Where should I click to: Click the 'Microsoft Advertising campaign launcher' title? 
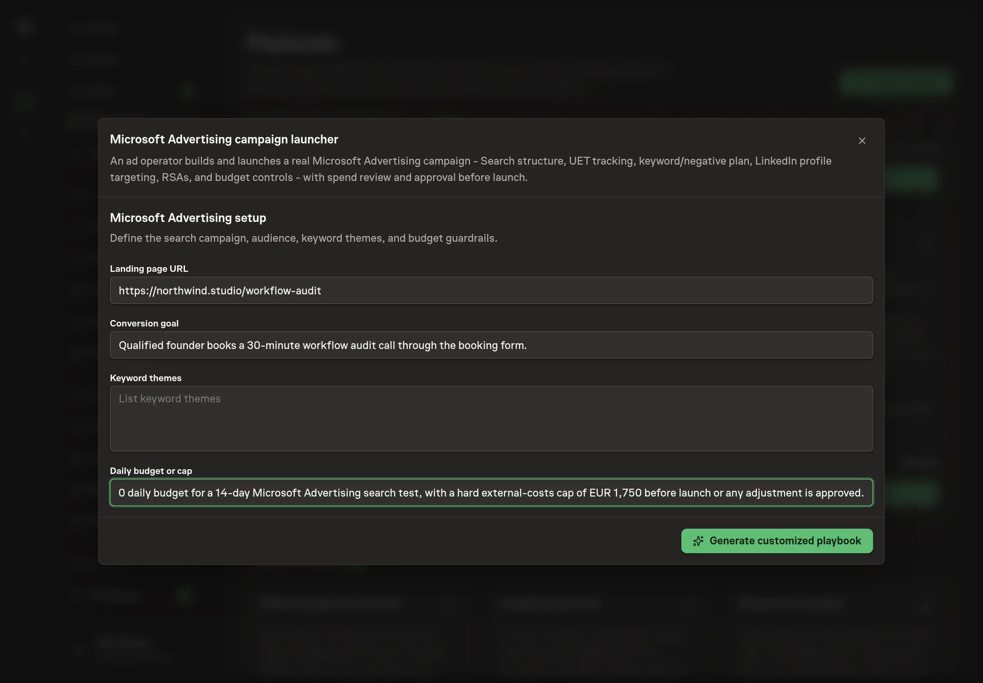pos(224,140)
